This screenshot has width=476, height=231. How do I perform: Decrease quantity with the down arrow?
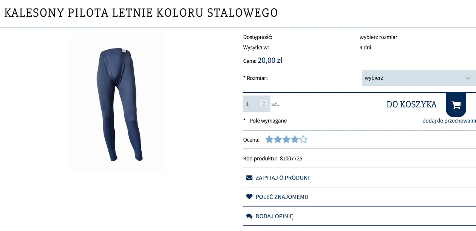pos(264,105)
